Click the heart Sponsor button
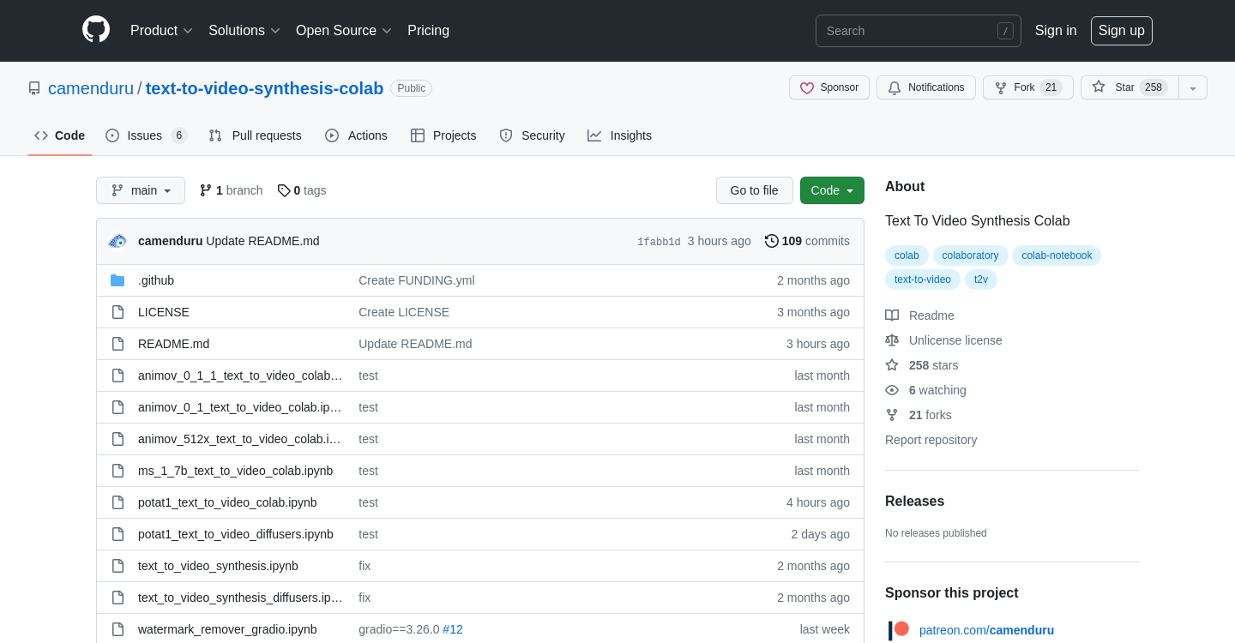Screen dimensions: 1235x643 coord(828,87)
